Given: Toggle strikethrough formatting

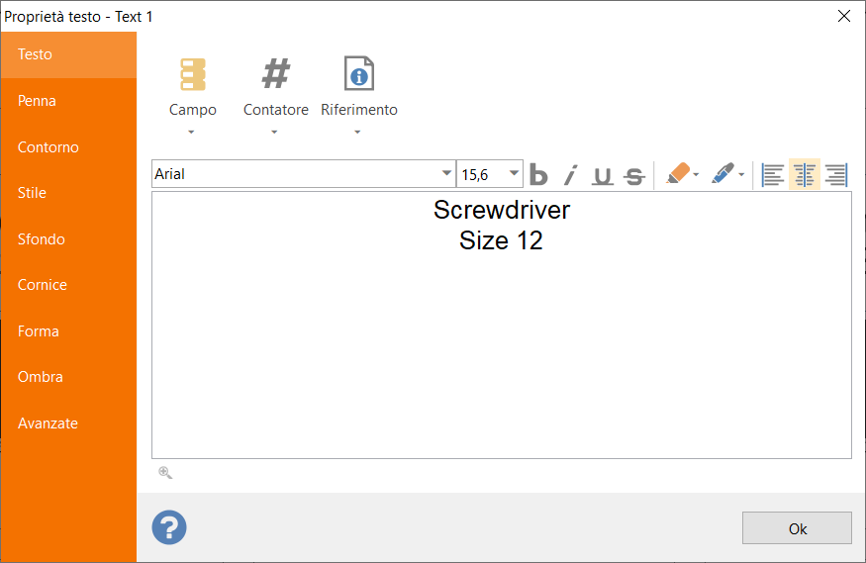Looking at the screenshot, I should click(634, 176).
